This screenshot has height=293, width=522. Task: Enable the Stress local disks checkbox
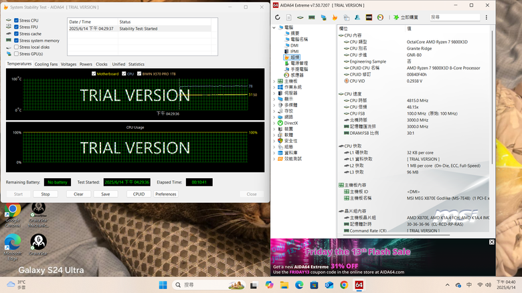pos(16,47)
